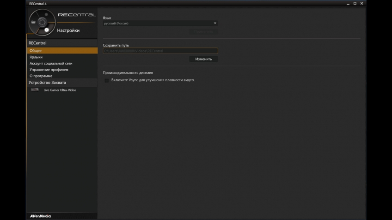Select Live Gamer Ultra-Video device entry
Viewport: 392px width, 220px height.
[60, 90]
